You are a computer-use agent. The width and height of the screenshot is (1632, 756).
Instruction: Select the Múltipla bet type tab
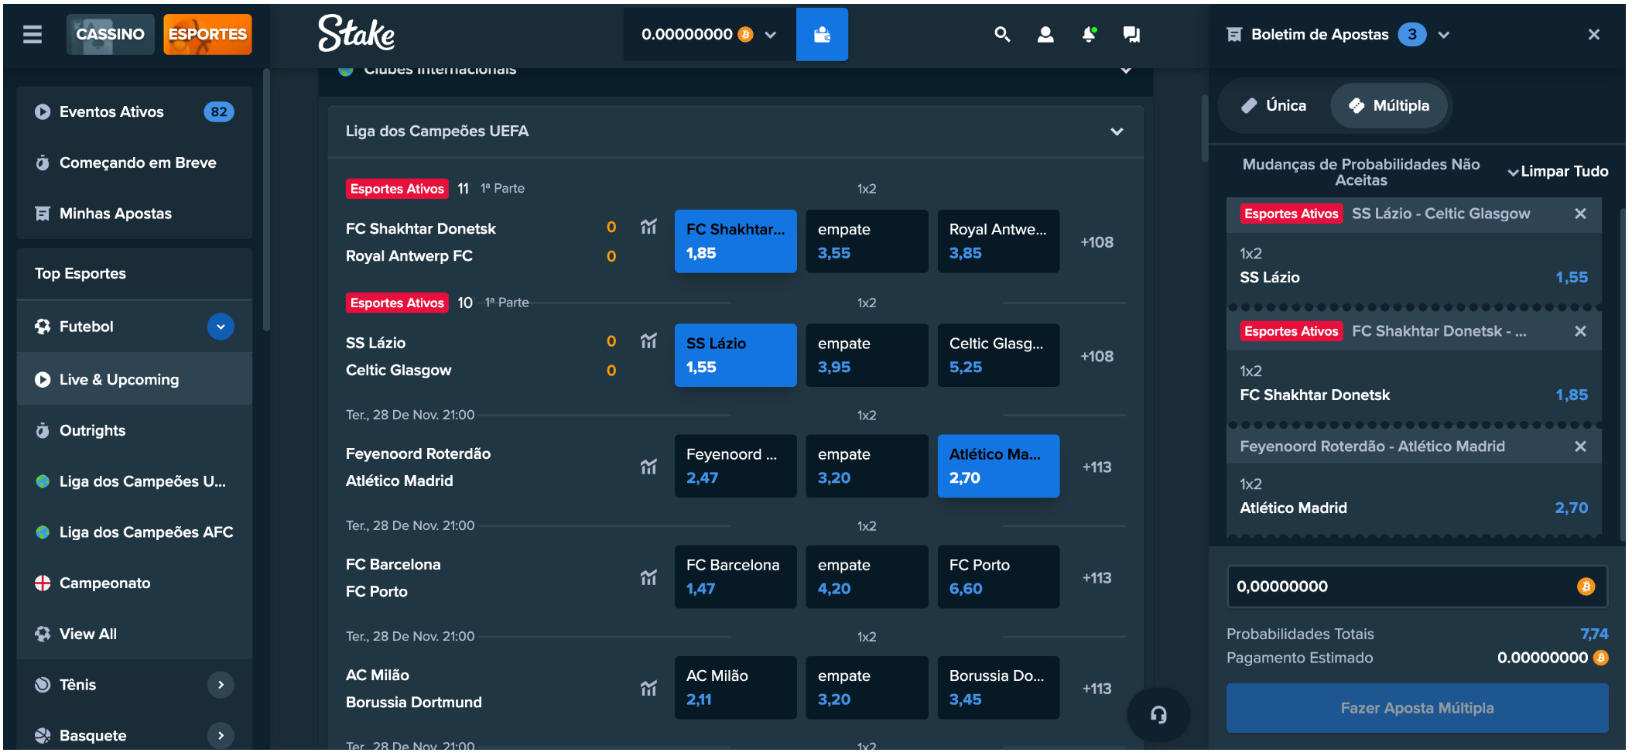pyautogui.click(x=1389, y=105)
